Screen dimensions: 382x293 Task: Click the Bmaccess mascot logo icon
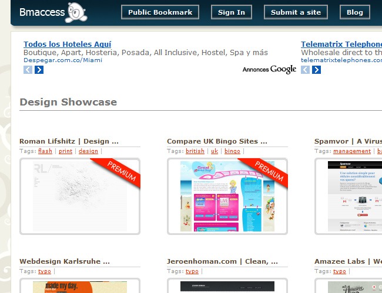click(x=76, y=12)
